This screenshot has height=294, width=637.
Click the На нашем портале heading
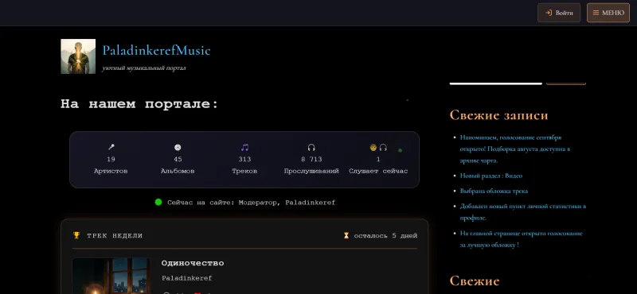click(x=140, y=104)
